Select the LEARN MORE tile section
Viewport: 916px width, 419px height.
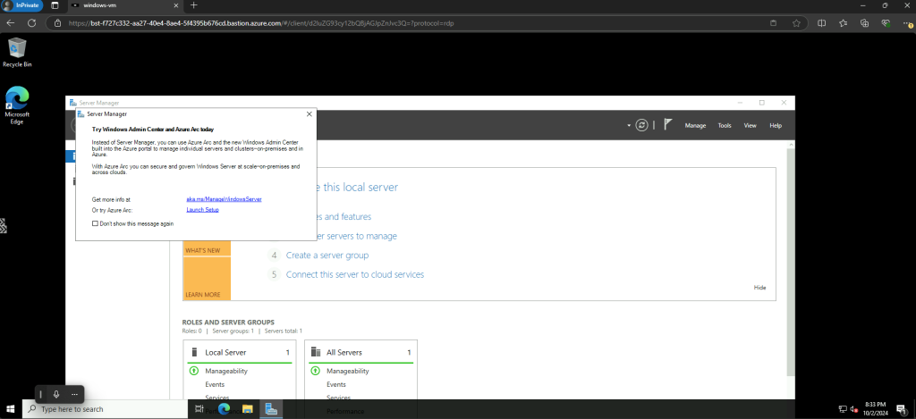(207, 278)
